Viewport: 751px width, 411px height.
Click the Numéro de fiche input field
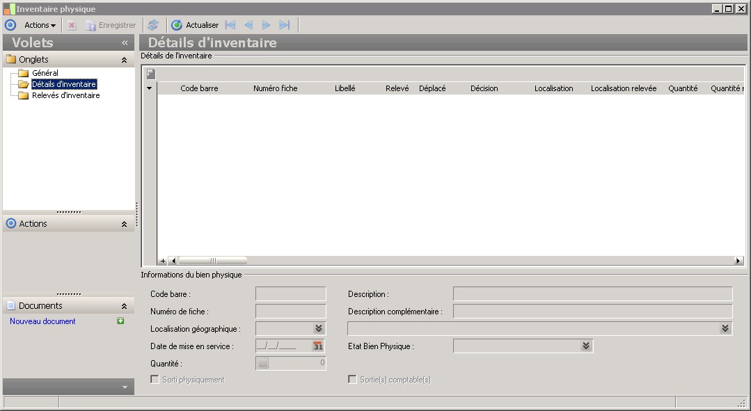(x=291, y=312)
